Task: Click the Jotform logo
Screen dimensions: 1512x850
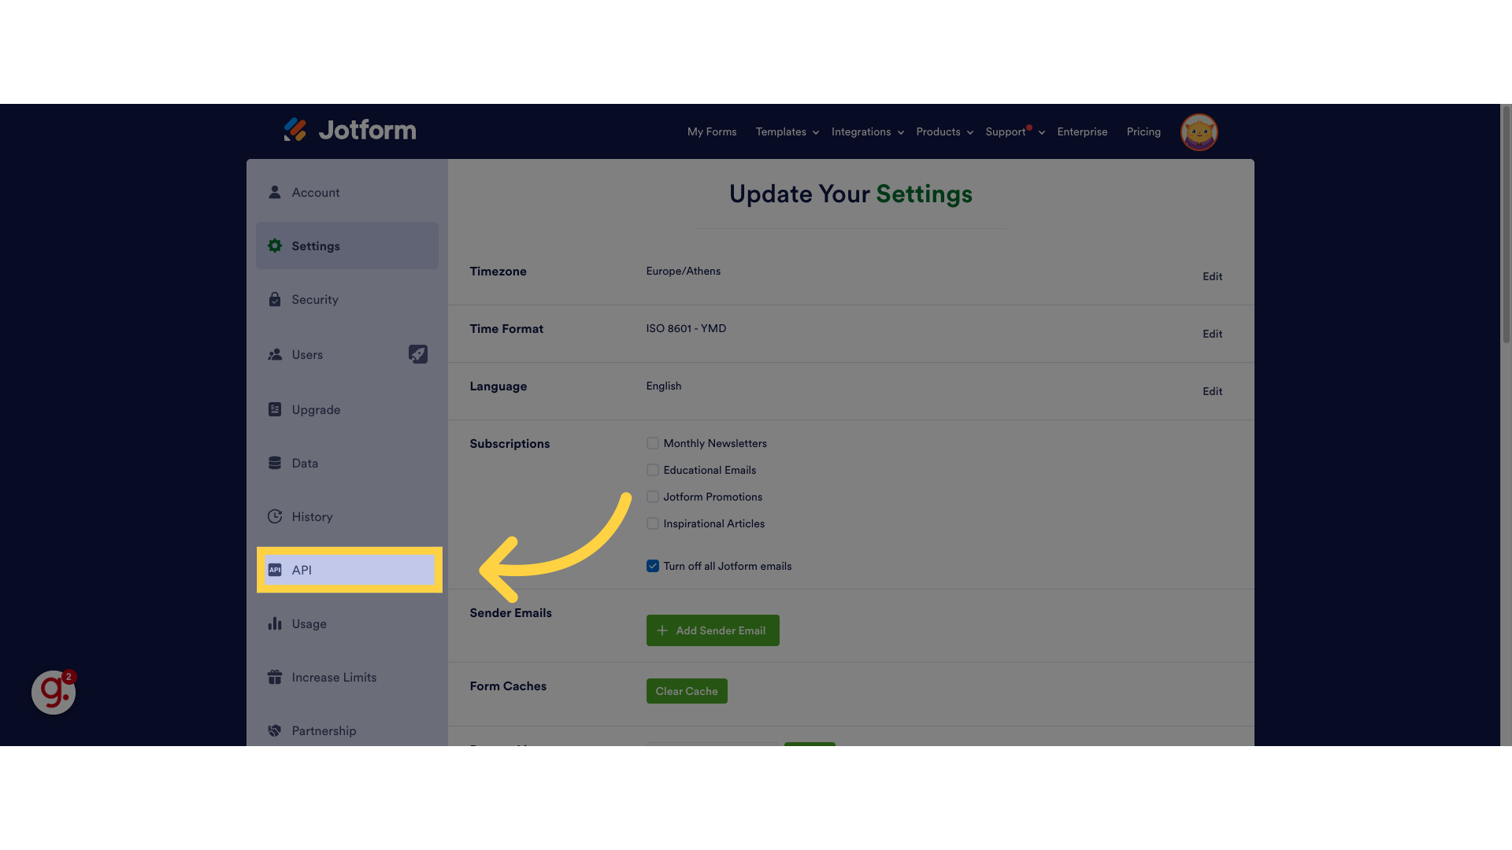Action: click(350, 130)
